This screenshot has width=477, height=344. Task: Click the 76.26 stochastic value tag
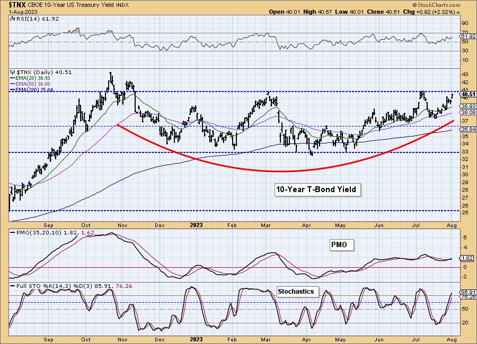pos(468,296)
